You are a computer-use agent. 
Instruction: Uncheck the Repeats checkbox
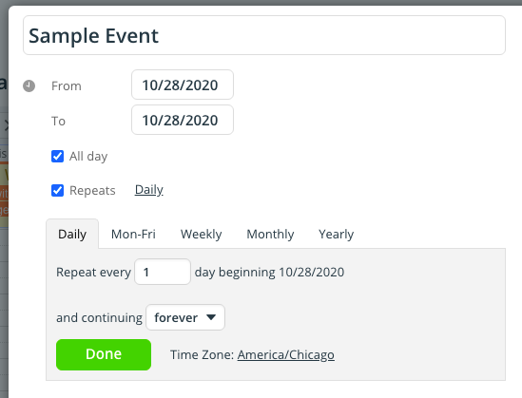point(58,191)
